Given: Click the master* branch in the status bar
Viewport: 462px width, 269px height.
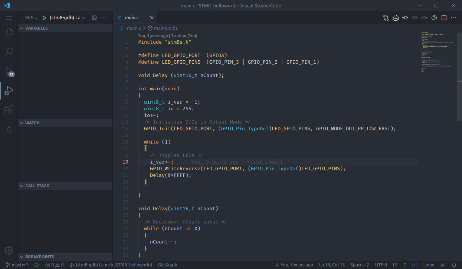Looking at the screenshot, I should [17, 265].
